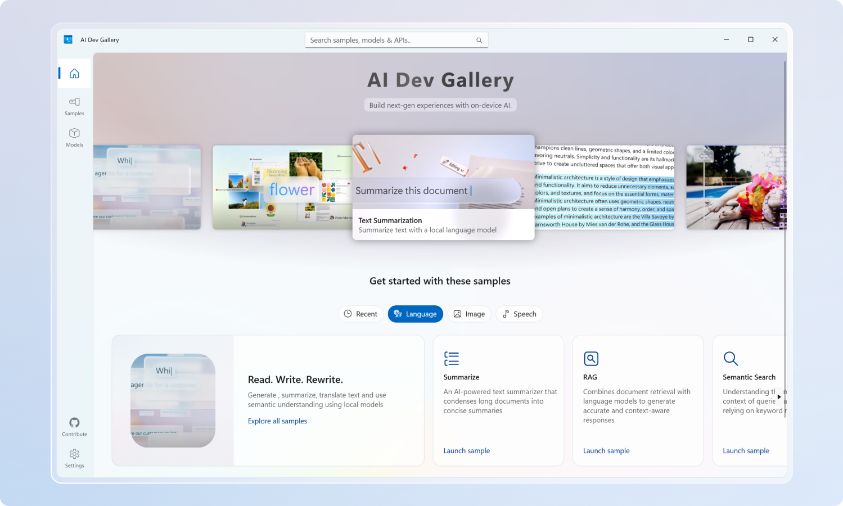
Task: Click the search icon in the search bar
Action: click(479, 40)
